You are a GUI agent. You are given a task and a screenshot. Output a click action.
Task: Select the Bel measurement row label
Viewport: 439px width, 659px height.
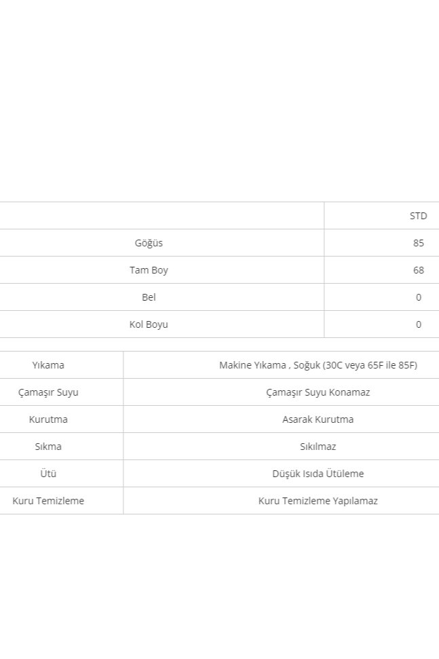[149, 297]
